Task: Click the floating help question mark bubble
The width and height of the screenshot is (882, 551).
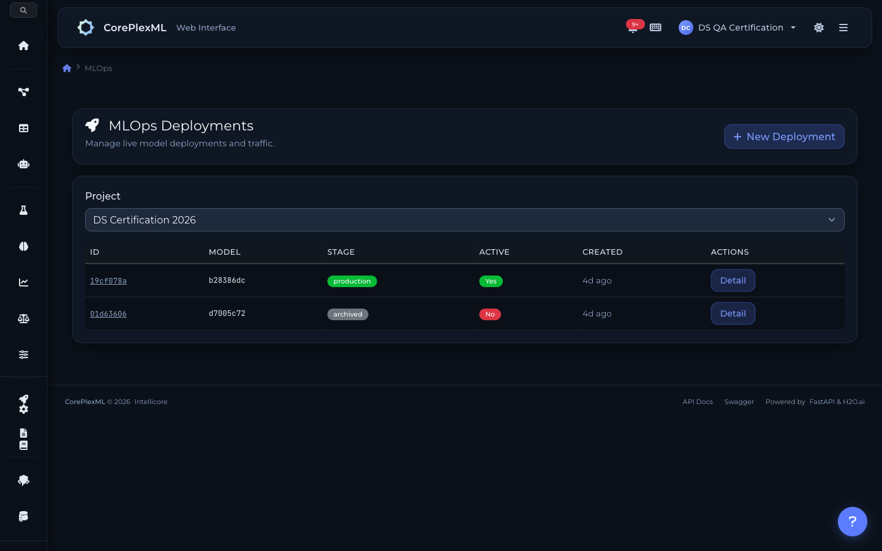Action: 853,522
